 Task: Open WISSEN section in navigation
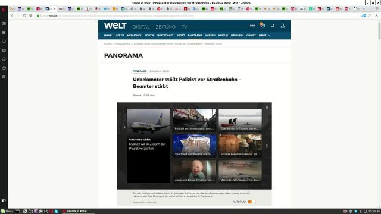[x=210, y=36]
